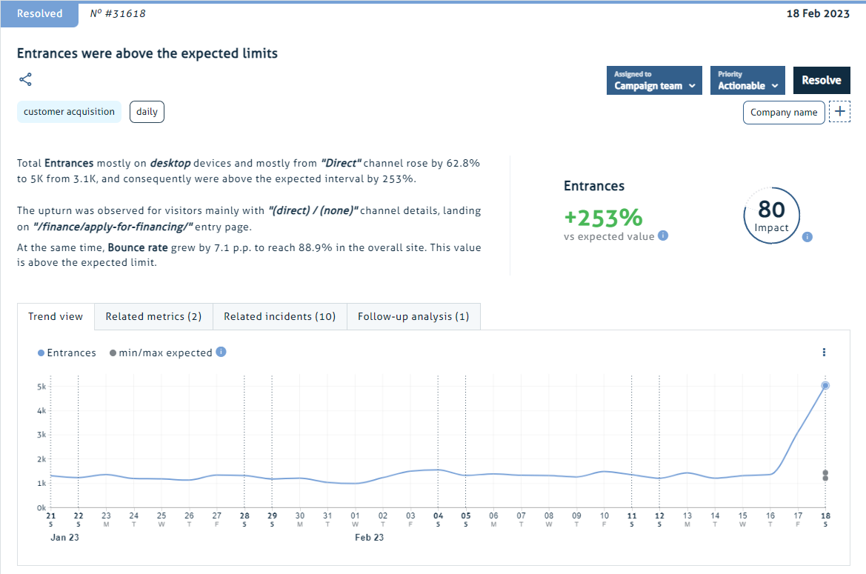Open the chart options kebab menu
The image size is (866, 574).
pyautogui.click(x=824, y=353)
